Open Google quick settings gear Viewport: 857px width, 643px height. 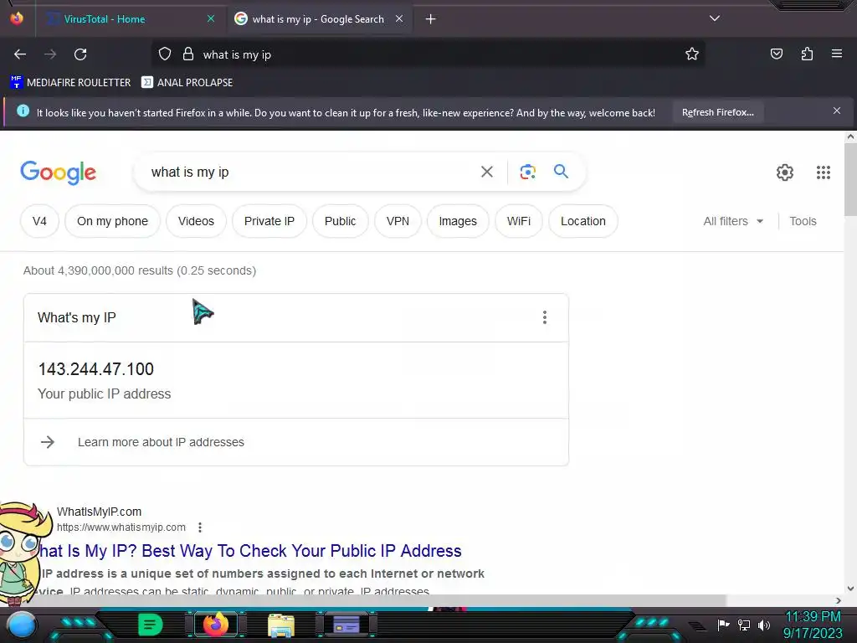tap(785, 172)
